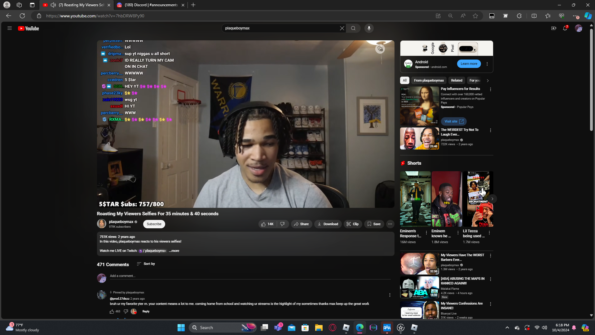Open browser Extensions puzzle icon
Screen dimensions: 595x335
[x=519, y=16]
